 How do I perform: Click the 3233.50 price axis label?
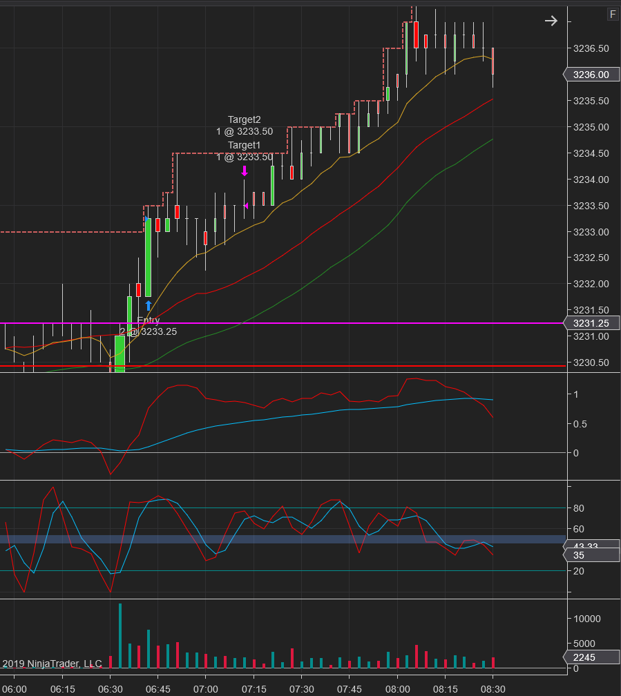(591, 206)
